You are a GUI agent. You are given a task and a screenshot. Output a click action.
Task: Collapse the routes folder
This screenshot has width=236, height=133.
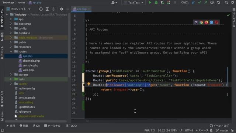11,51
